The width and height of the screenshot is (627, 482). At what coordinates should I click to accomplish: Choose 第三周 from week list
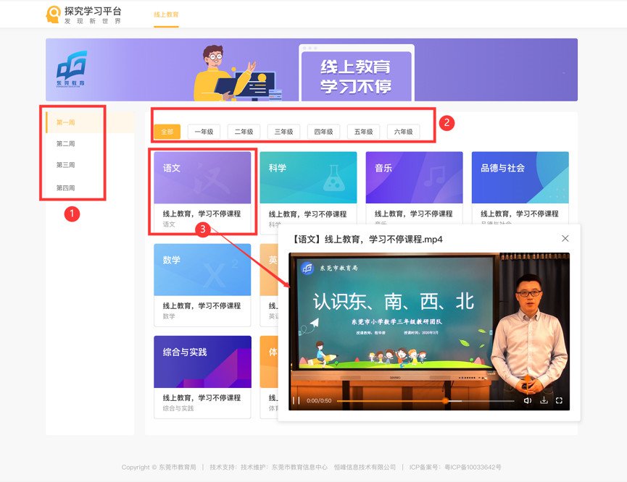pos(66,166)
